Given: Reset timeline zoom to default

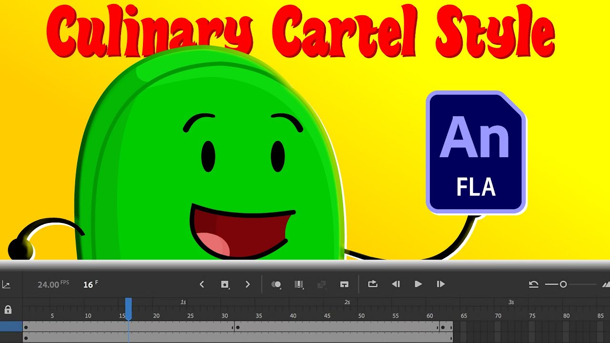Looking at the screenshot, I should click(x=534, y=284).
